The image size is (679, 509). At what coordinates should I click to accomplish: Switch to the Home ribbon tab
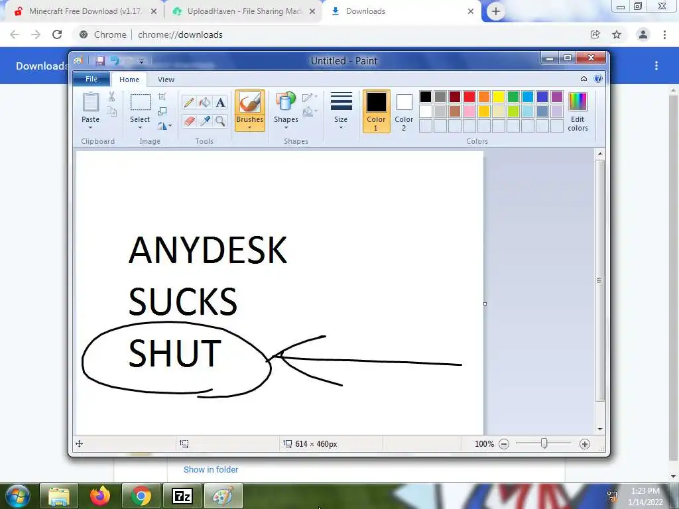pos(129,80)
